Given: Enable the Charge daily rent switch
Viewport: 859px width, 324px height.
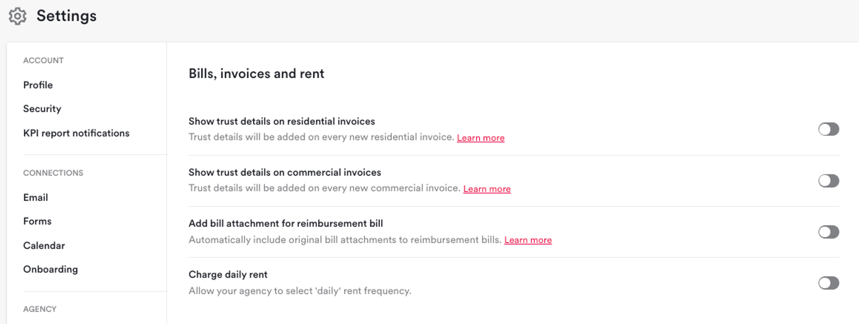Looking at the screenshot, I should point(829,283).
